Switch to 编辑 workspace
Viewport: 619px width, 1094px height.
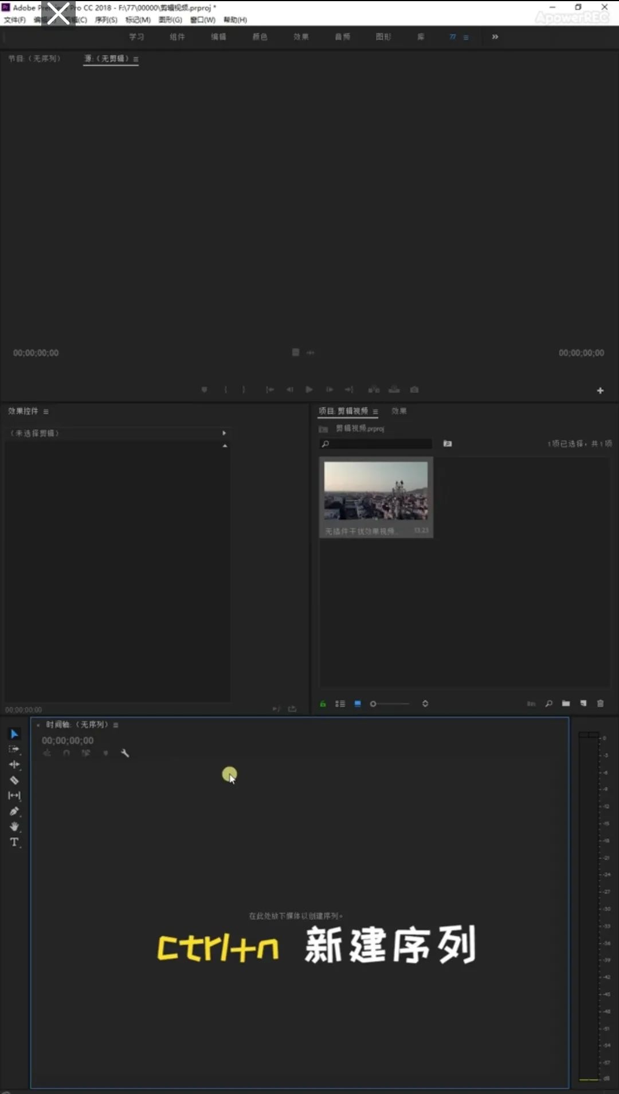click(x=218, y=37)
